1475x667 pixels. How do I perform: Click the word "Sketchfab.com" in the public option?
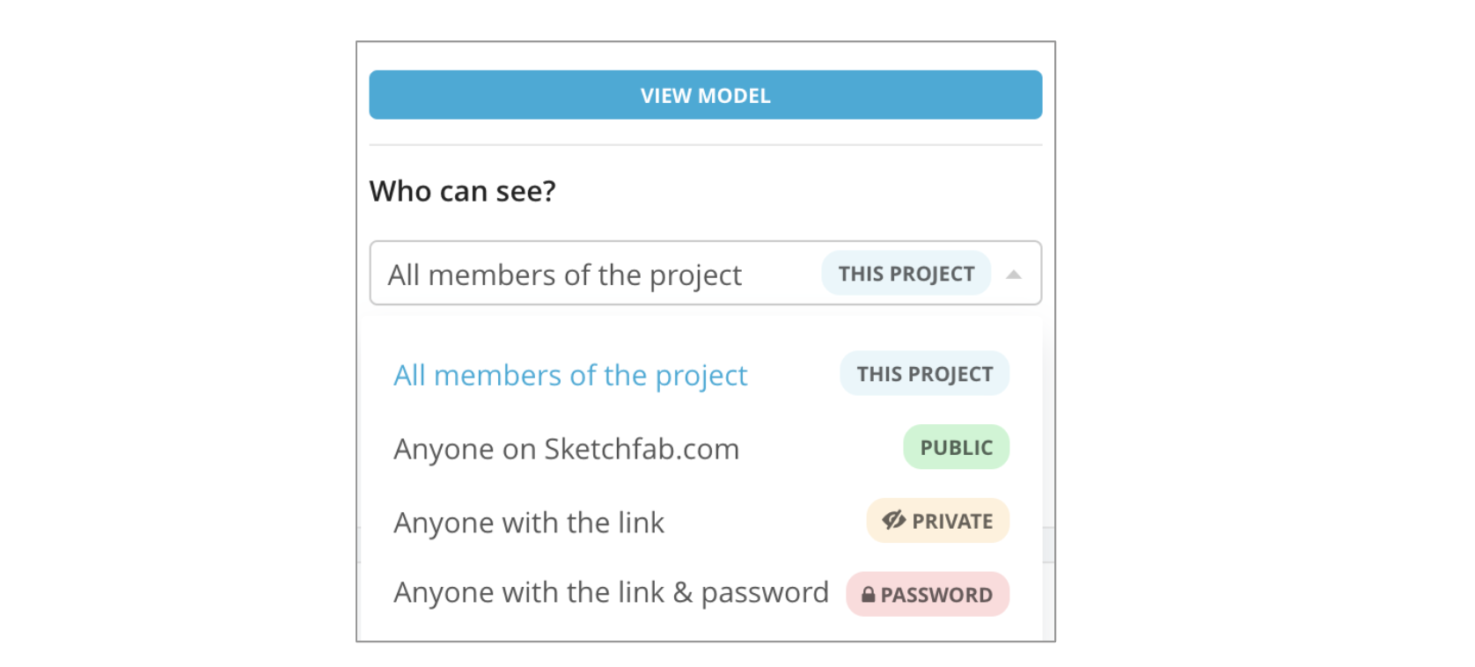point(642,450)
